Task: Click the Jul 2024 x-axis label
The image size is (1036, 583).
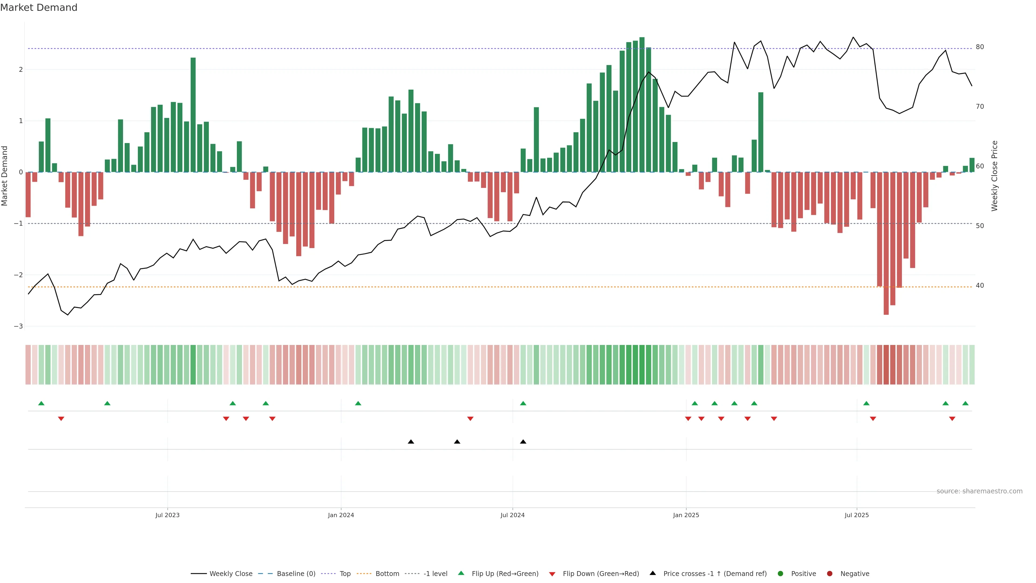Action: pos(512,515)
